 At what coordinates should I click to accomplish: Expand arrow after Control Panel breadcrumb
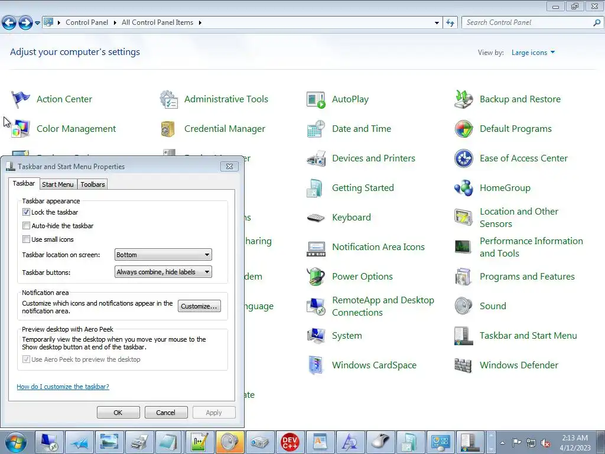pos(115,23)
